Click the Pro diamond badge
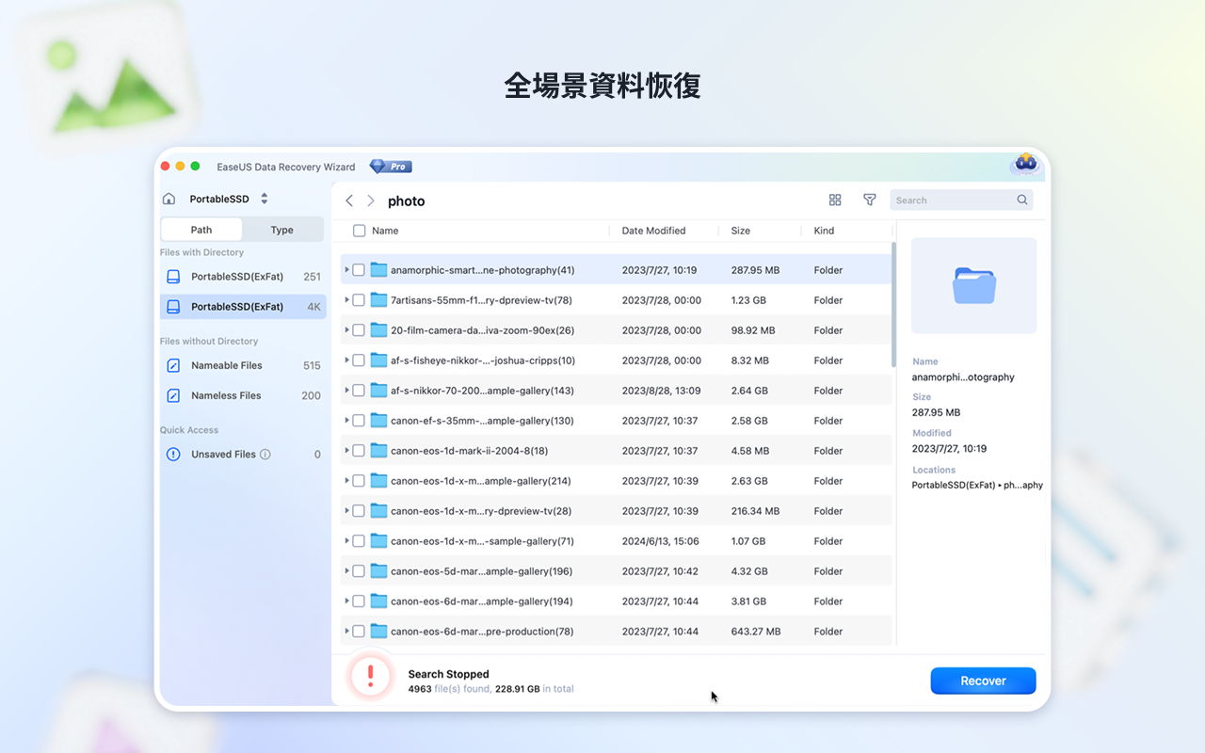 391,167
